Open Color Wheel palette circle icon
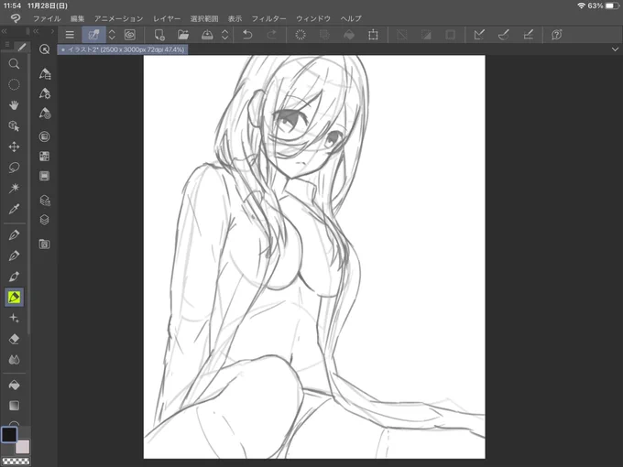623x467 pixels. pos(45,136)
